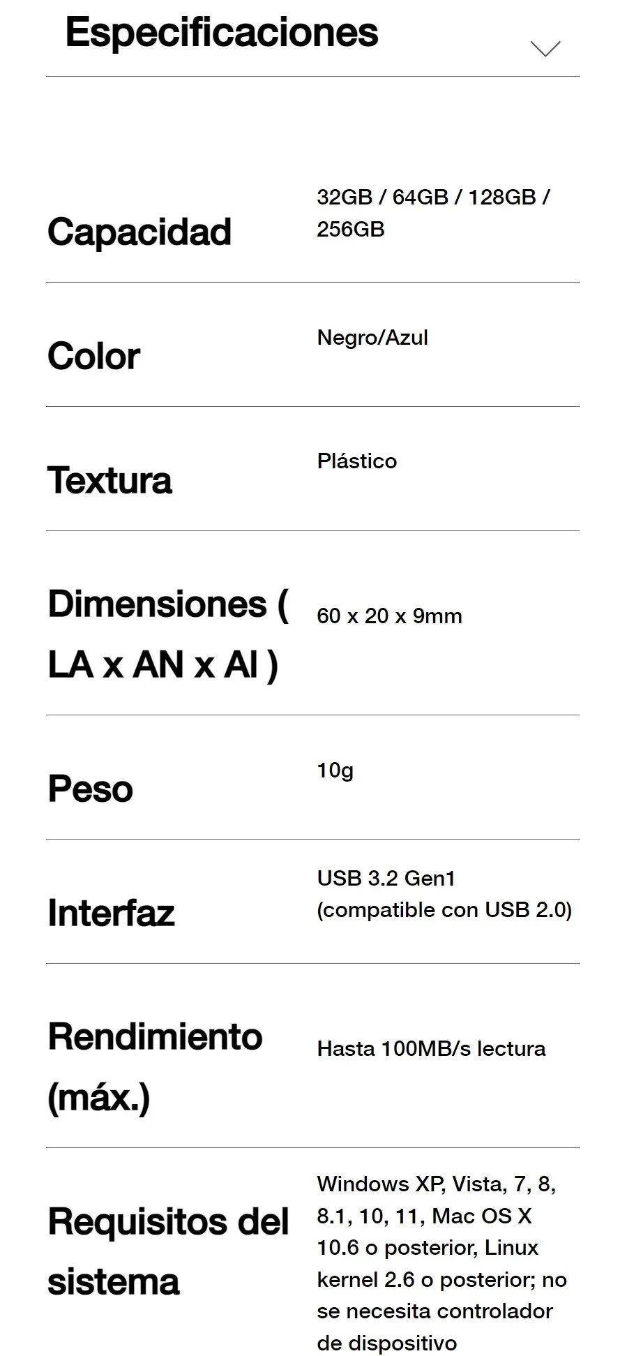
Task: Collapse the Especificaciones section chevron
Action: pos(545,48)
